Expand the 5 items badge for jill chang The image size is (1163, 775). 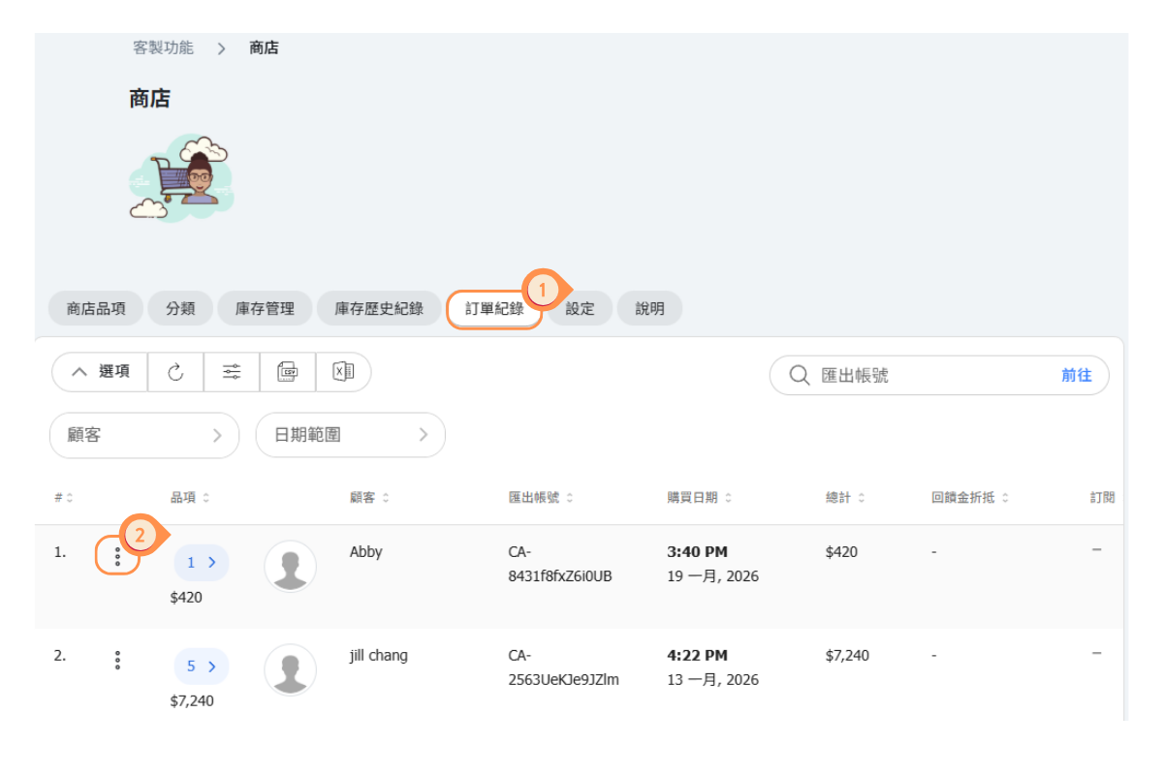pyautogui.click(x=201, y=666)
